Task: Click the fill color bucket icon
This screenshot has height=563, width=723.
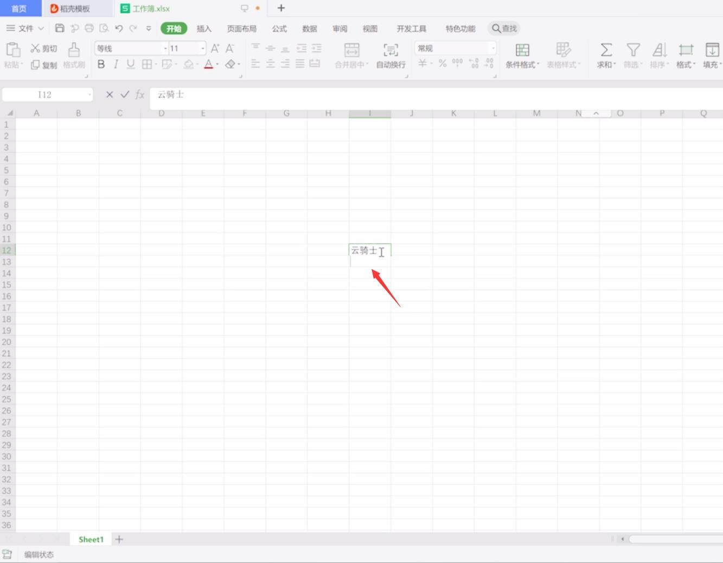Action: point(188,64)
